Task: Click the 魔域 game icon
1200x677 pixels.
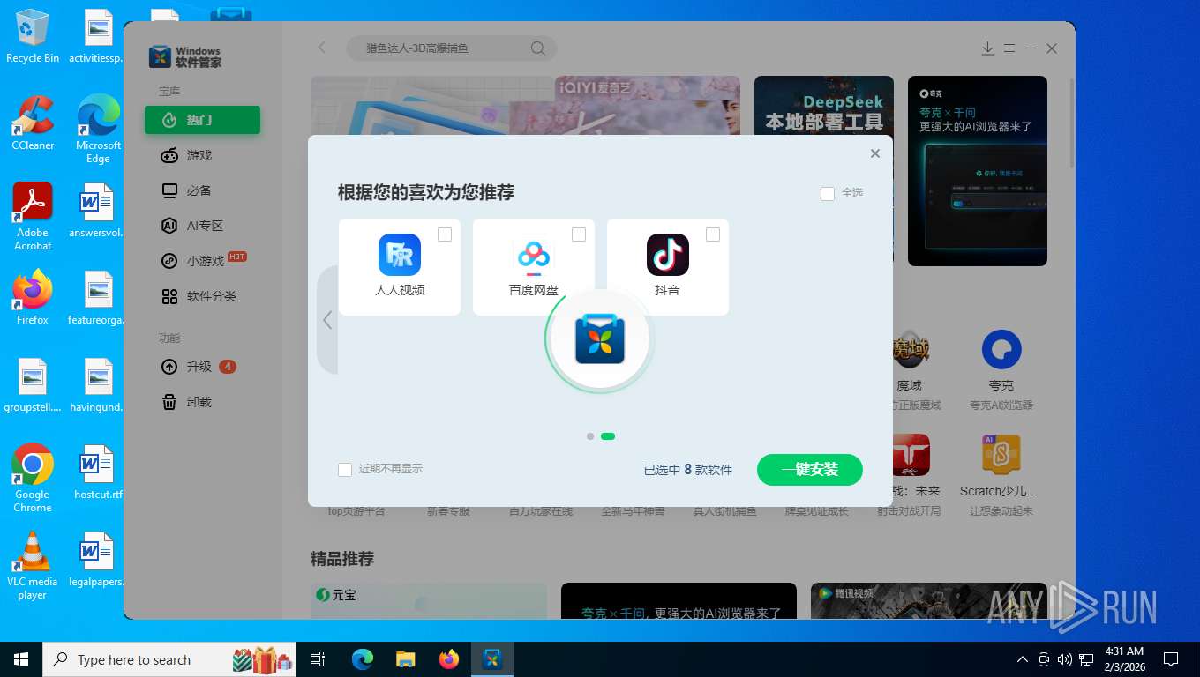Action: coord(910,350)
